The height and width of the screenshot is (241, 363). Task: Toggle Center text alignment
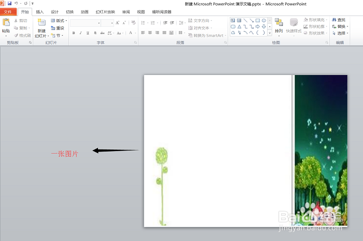[x=150, y=33]
